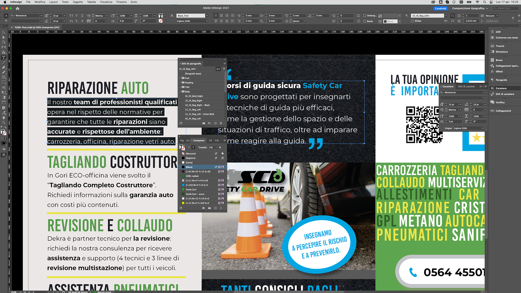Select C=15 M=0 Y=100 K=0 swatch
Screen dimensions: 521x293
point(202,203)
